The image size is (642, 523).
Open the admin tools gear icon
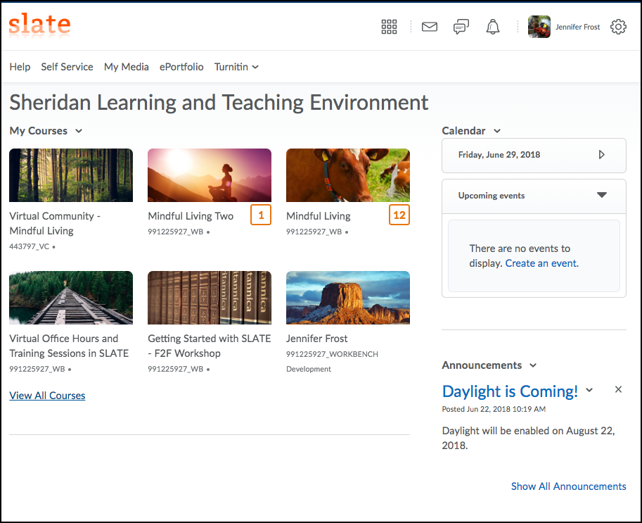point(618,27)
